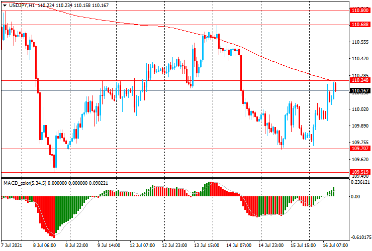Select the 109.519 support level label
Viewport: 372px width, 251px height.
(360, 172)
